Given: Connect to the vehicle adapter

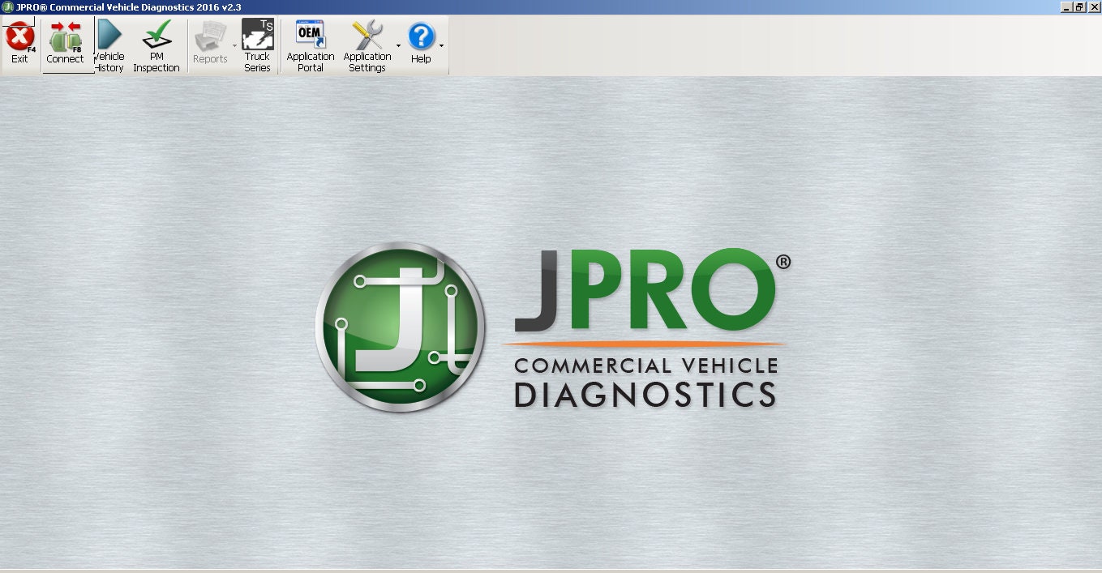Looking at the screenshot, I should click(65, 45).
